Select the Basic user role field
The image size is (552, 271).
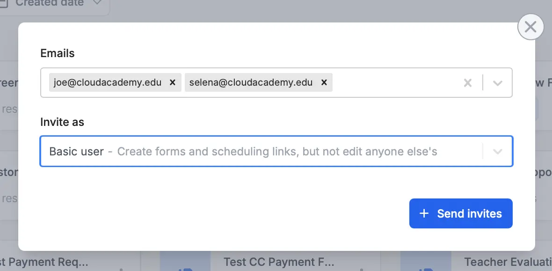click(x=276, y=151)
